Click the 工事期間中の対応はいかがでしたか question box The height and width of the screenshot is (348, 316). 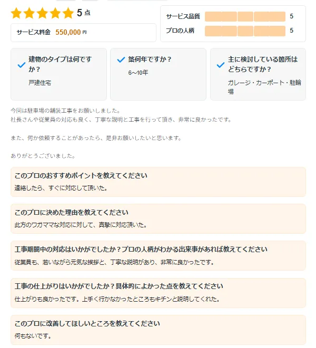pyautogui.click(x=158, y=255)
